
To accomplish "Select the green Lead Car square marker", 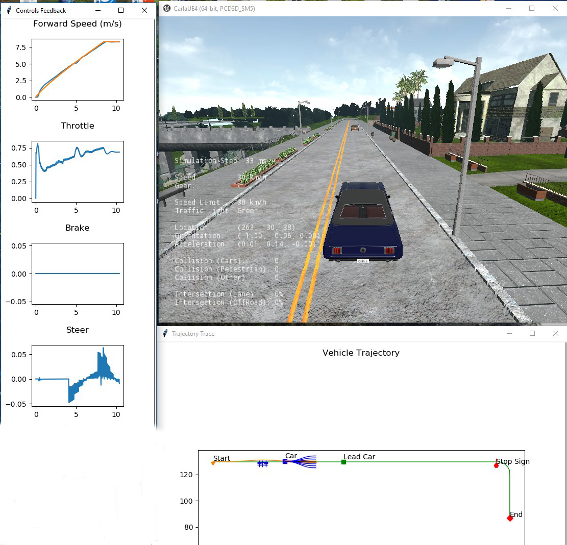I will click(x=343, y=462).
